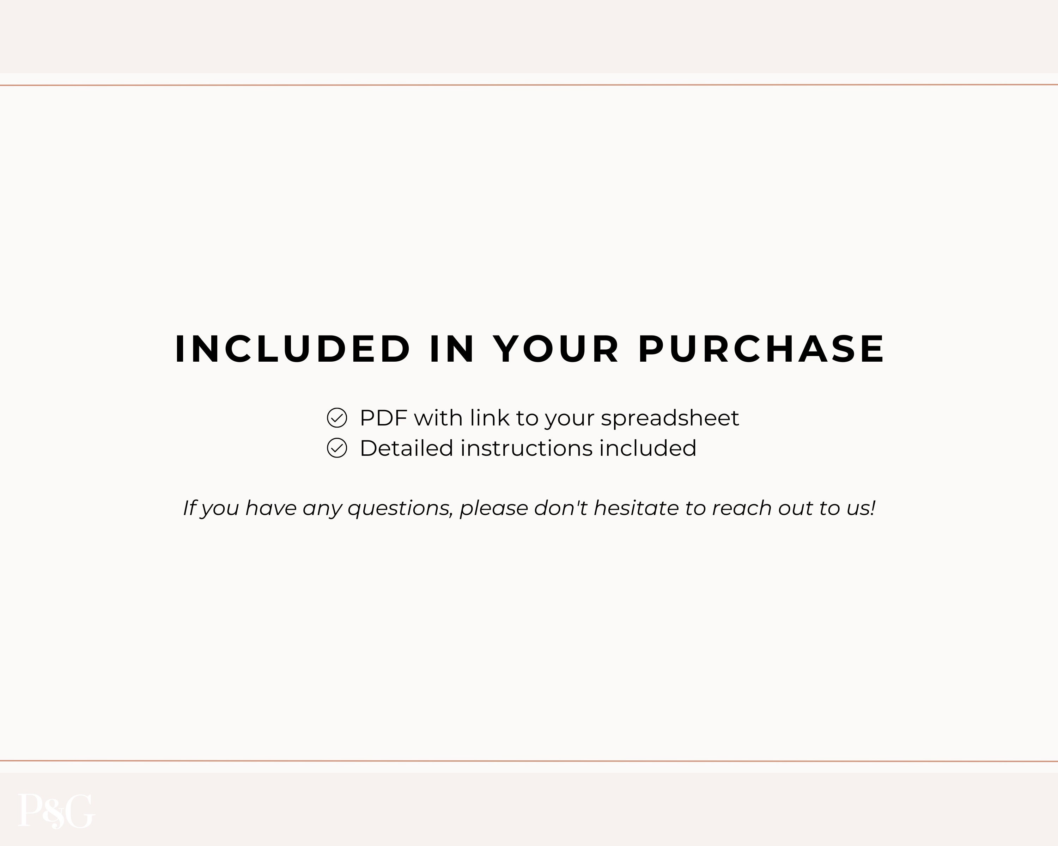Viewport: 1058px width, 846px height.
Task: Click 'Detailed instructions included' text
Action: click(x=528, y=448)
